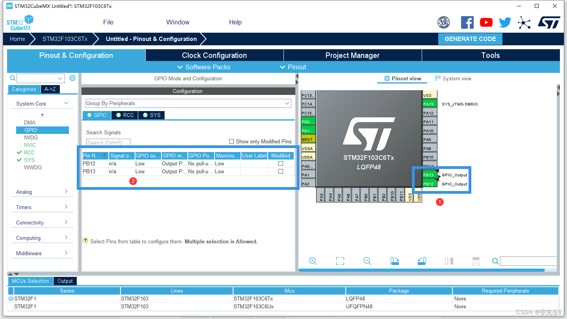Switch to the Tools tab

click(x=491, y=55)
